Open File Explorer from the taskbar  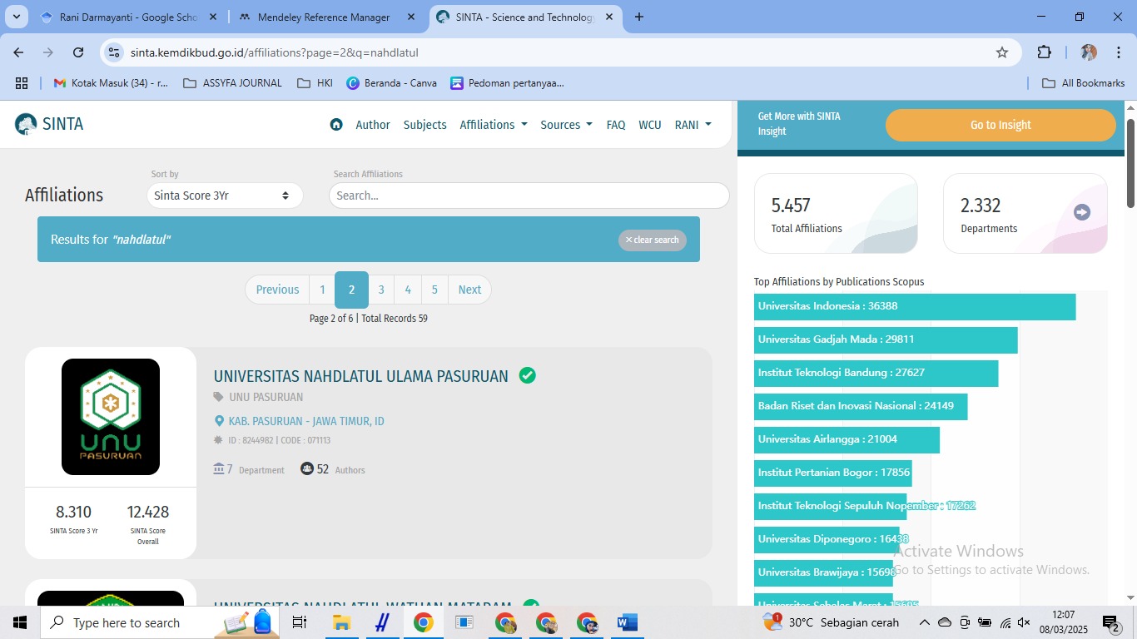click(341, 622)
